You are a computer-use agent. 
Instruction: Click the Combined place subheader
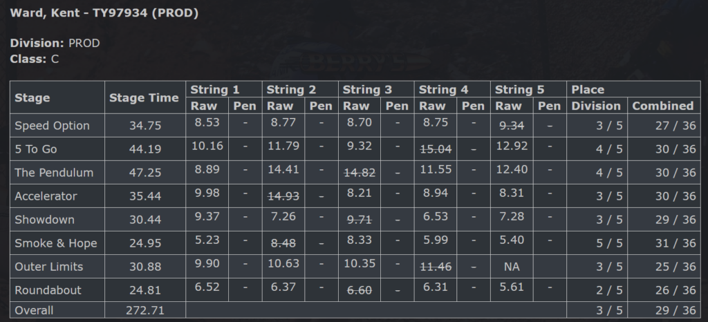(x=663, y=106)
